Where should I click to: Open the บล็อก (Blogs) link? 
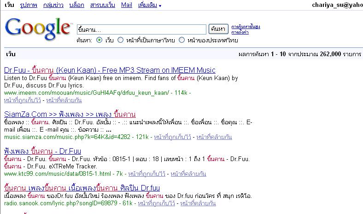point(76,5)
